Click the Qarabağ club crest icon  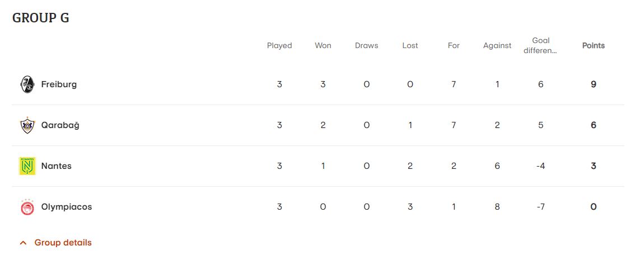pyautogui.click(x=27, y=125)
